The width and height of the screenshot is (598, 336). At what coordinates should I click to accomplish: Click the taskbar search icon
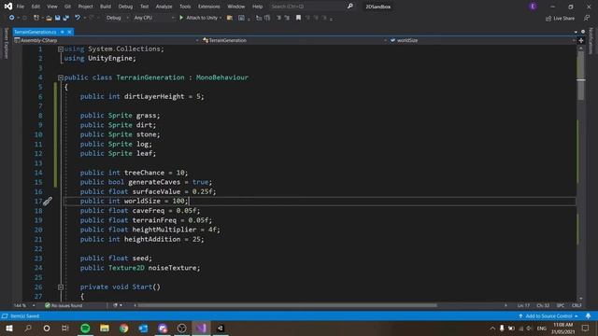tap(28, 328)
